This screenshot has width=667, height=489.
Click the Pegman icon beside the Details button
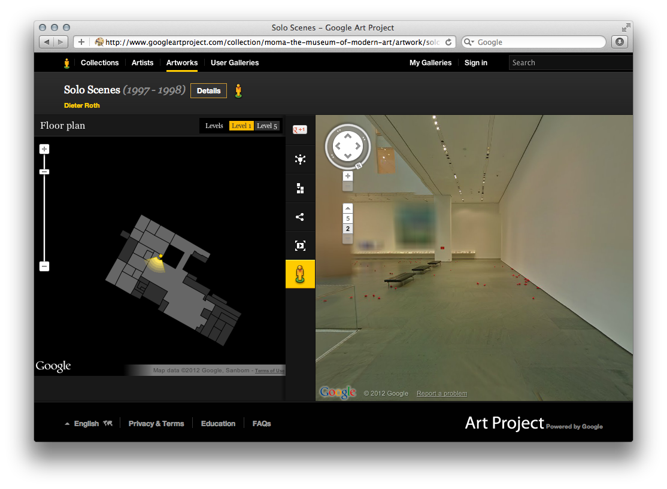238,90
